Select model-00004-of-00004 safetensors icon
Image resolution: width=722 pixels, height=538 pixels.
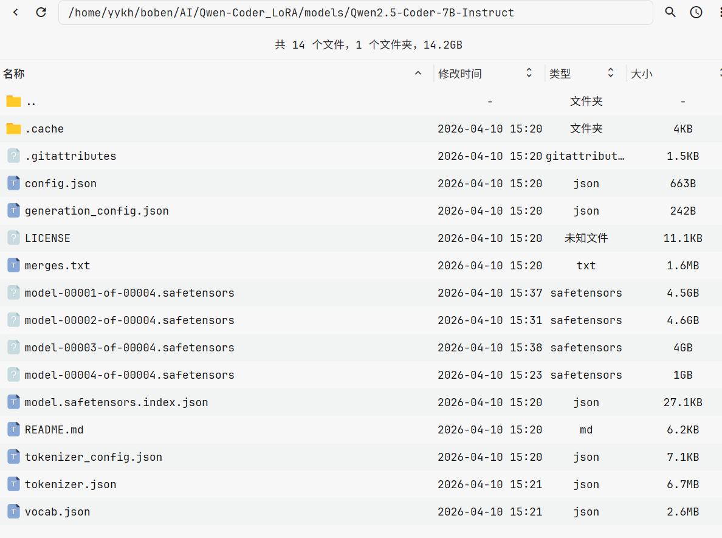pos(14,374)
